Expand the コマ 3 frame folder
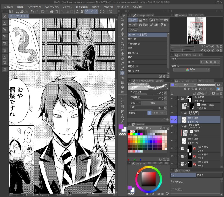The height and width of the screenshot is (197, 224). click(179, 164)
